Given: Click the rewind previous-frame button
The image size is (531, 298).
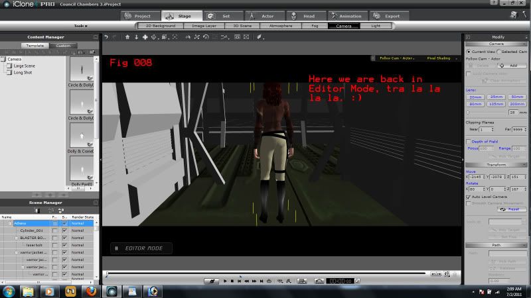Looking at the screenshot, I should click(247, 281).
